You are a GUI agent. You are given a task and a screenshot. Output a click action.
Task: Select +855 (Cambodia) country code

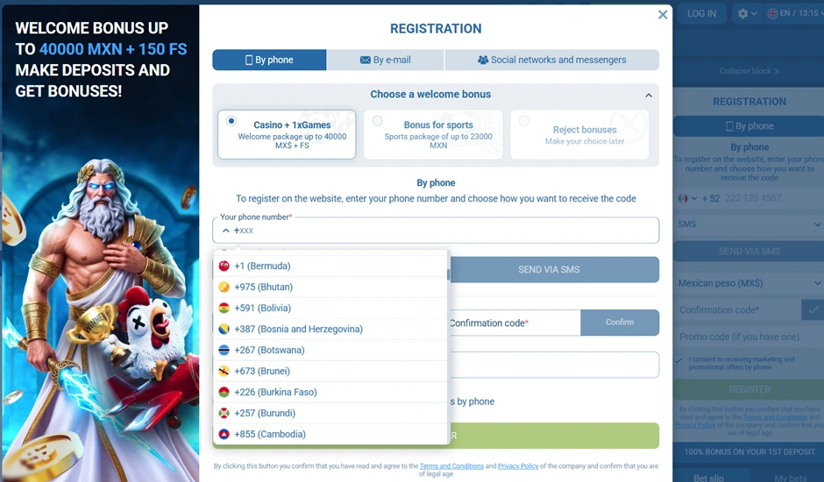[x=330, y=434]
